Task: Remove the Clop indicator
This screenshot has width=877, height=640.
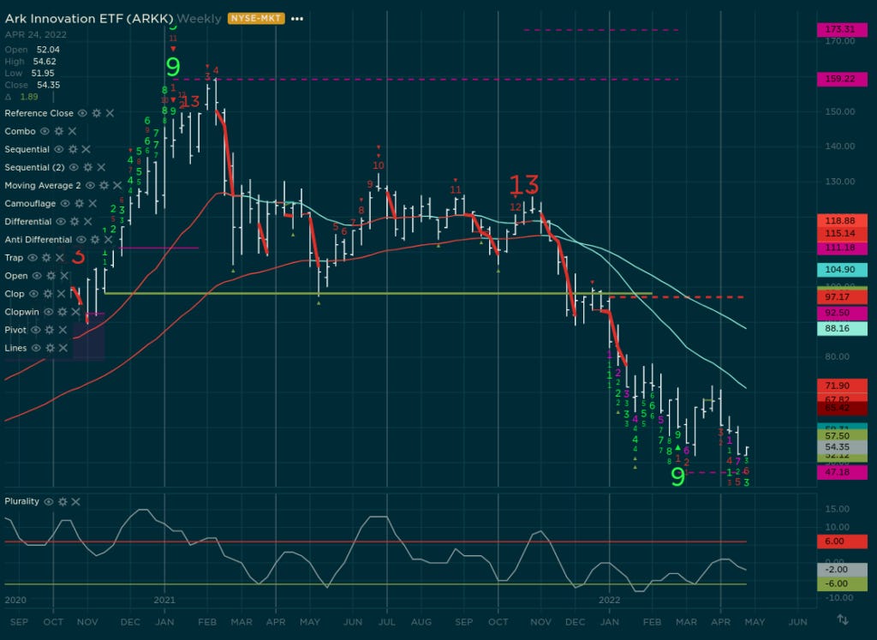Action: [x=61, y=294]
